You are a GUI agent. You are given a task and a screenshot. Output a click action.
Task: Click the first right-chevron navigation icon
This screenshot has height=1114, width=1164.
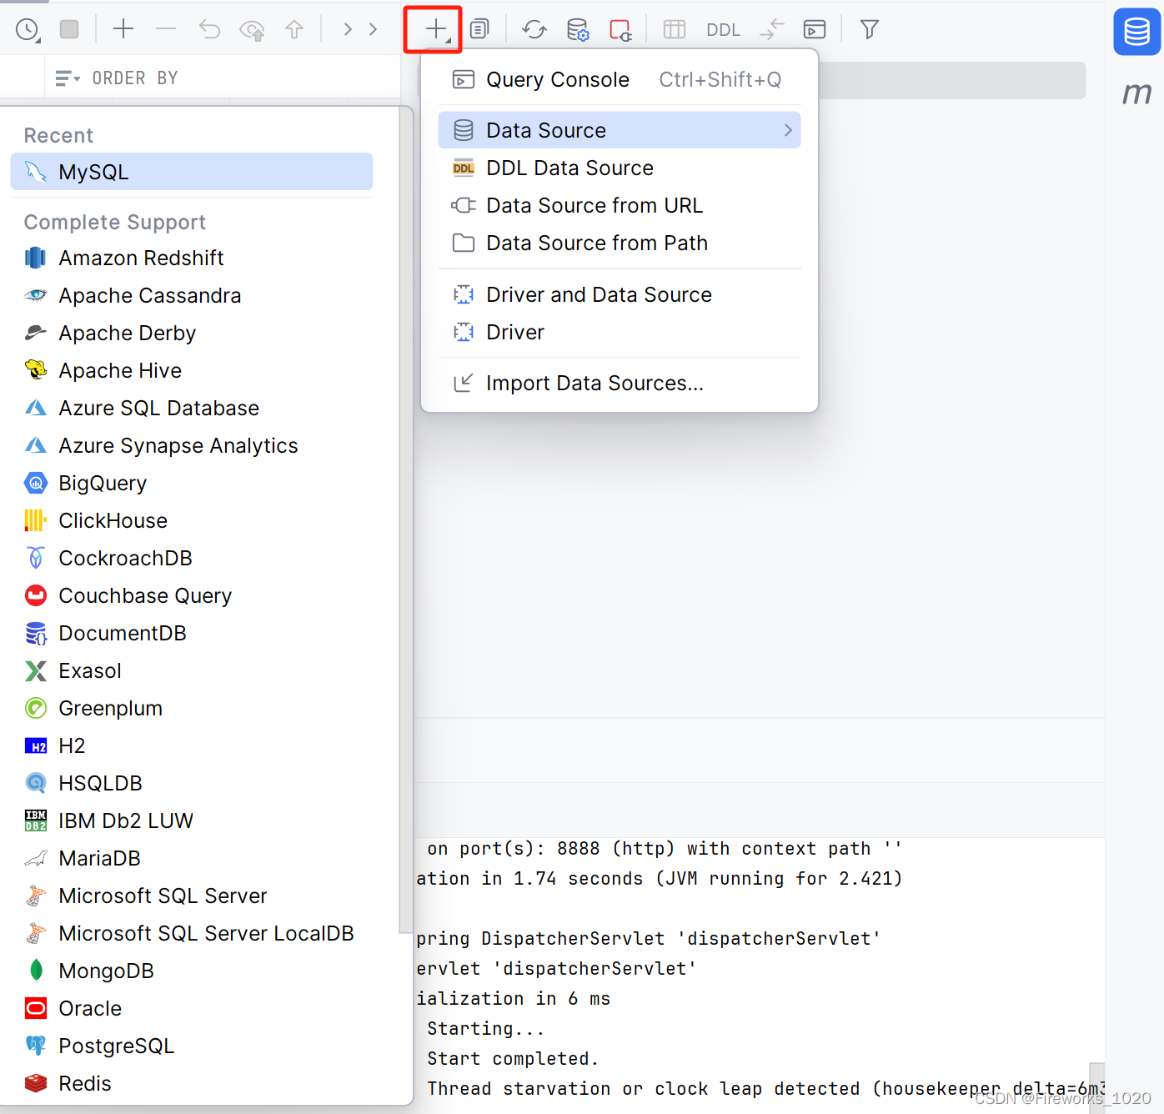[x=348, y=29]
